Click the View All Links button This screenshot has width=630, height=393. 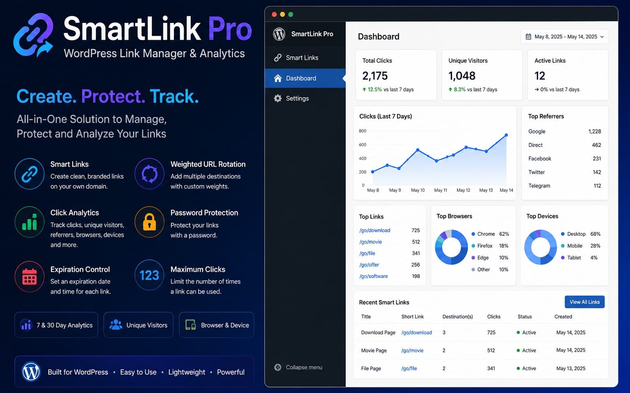tap(584, 302)
